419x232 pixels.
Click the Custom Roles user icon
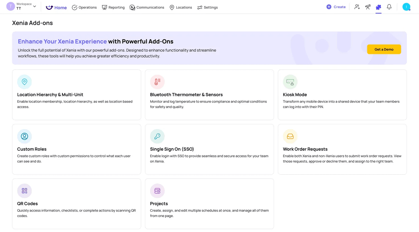pyautogui.click(x=24, y=136)
